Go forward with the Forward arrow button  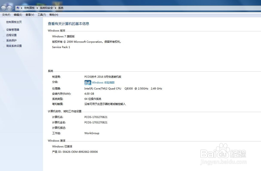click(9, 8)
